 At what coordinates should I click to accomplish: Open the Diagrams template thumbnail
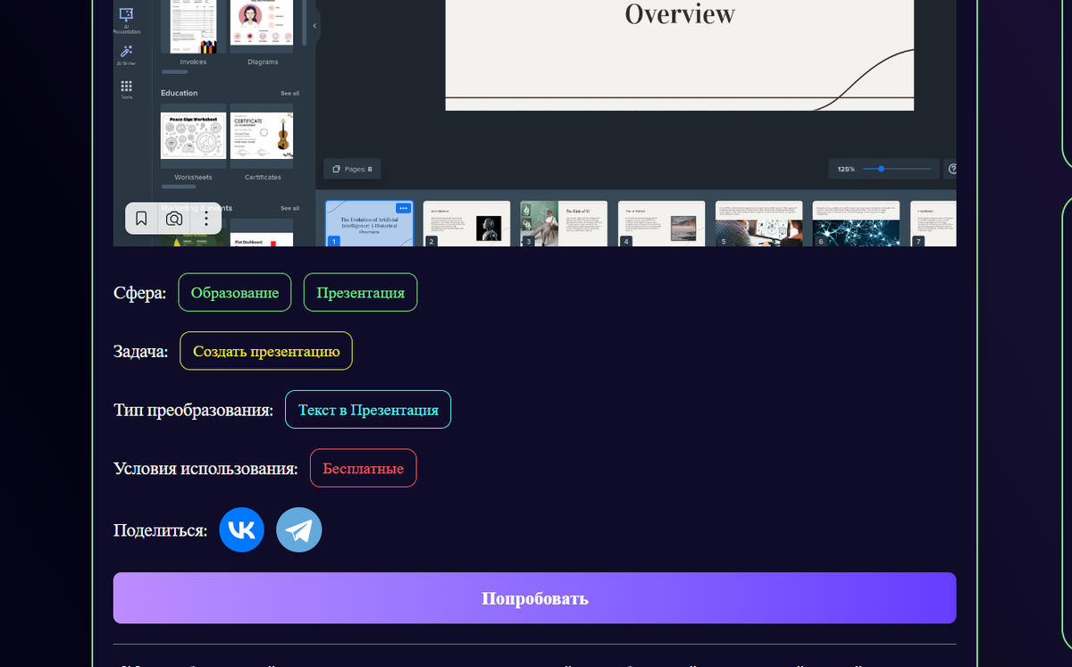tap(262, 27)
